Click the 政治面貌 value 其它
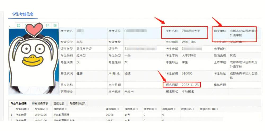 [233, 55]
